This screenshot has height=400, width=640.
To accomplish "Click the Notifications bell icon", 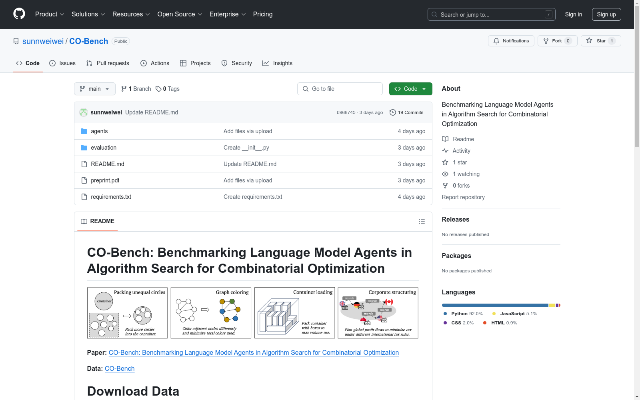I will [496, 41].
